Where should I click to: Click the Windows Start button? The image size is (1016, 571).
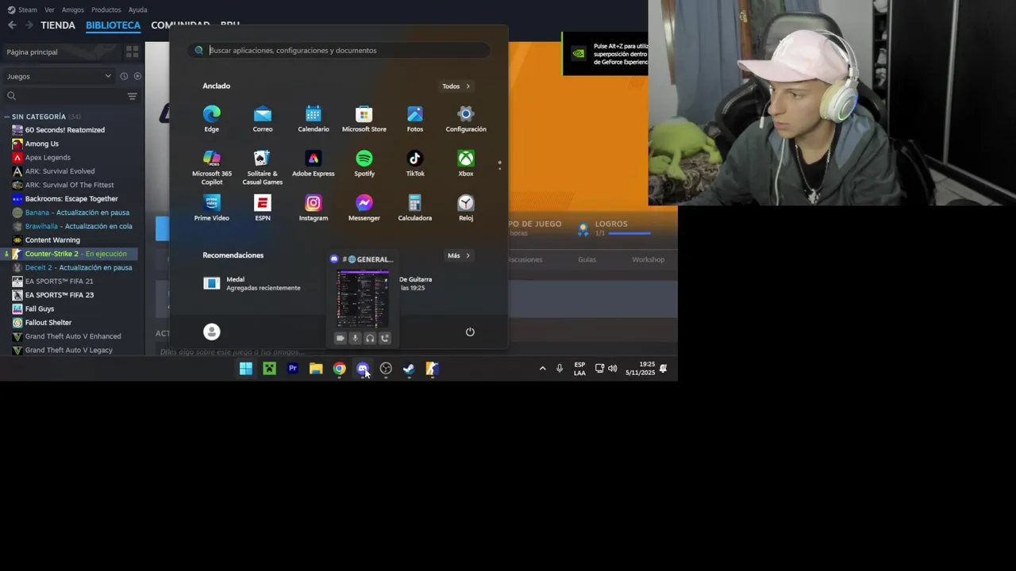click(246, 368)
